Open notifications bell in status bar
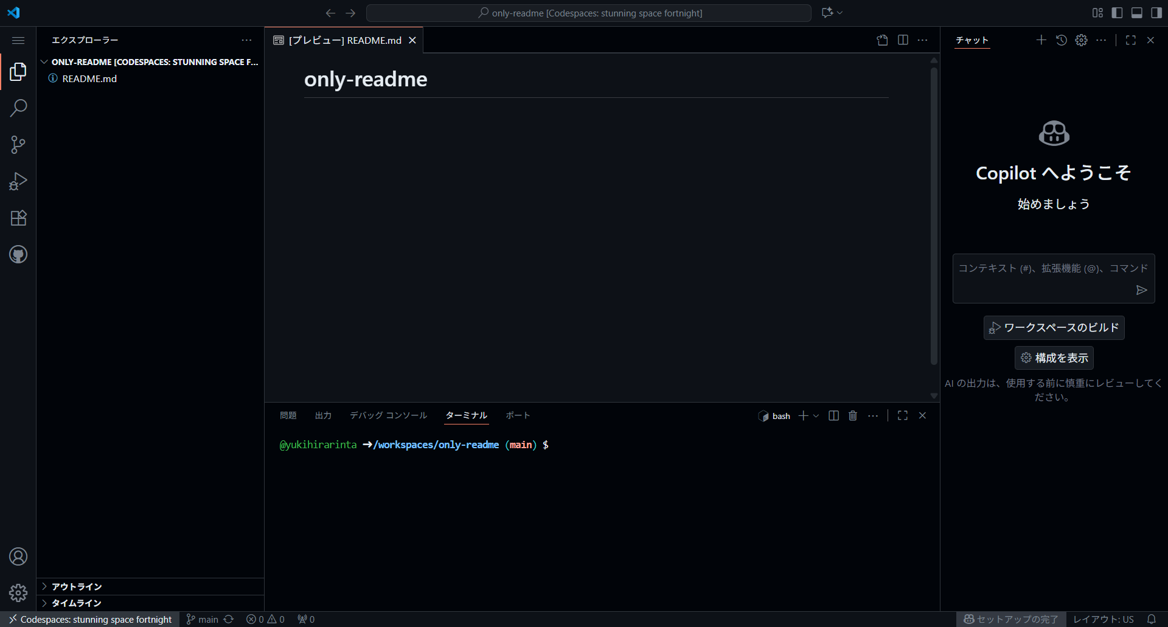1168x627 pixels. click(1152, 619)
